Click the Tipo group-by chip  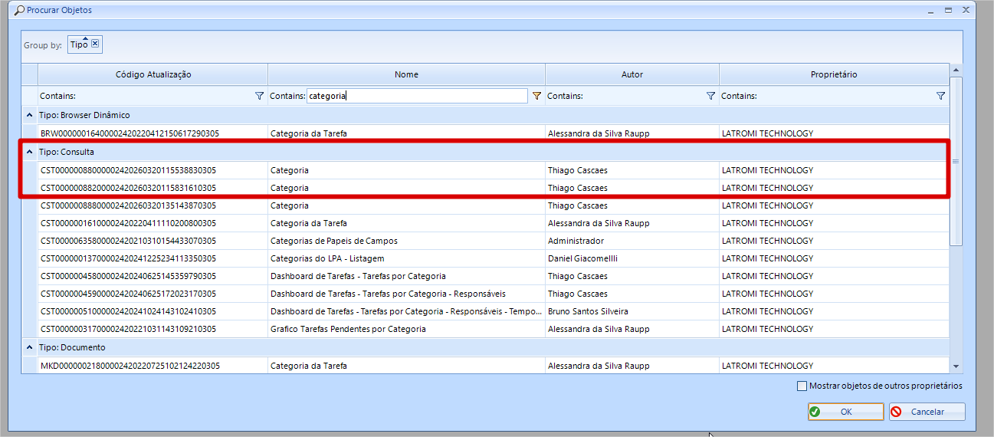79,44
